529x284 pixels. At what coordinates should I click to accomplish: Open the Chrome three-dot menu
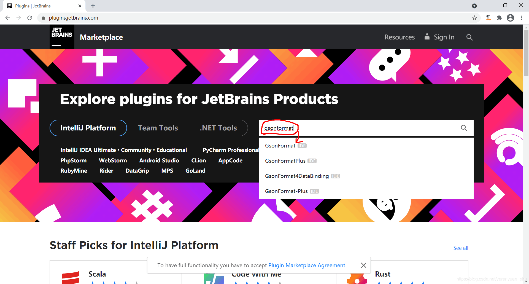click(x=521, y=18)
